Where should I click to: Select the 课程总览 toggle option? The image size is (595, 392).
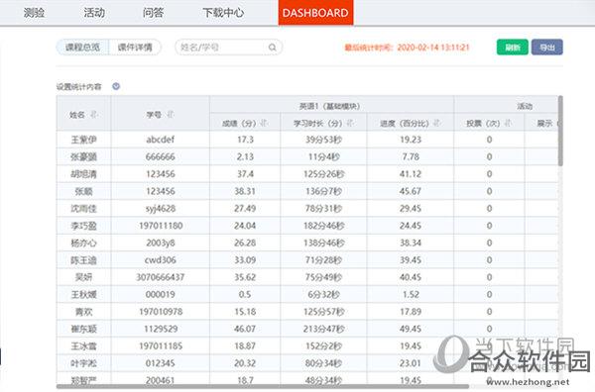(82, 48)
